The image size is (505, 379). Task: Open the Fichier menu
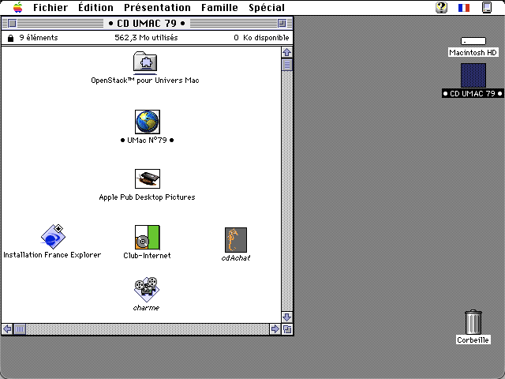click(x=50, y=7)
